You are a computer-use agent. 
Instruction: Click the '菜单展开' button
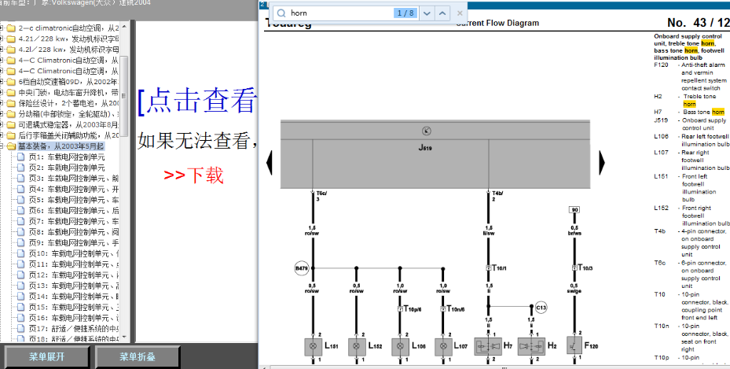coord(46,357)
